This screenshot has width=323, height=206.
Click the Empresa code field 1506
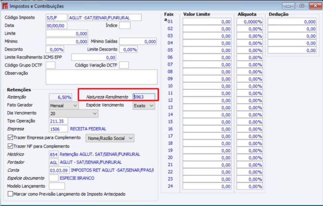coord(59,129)
